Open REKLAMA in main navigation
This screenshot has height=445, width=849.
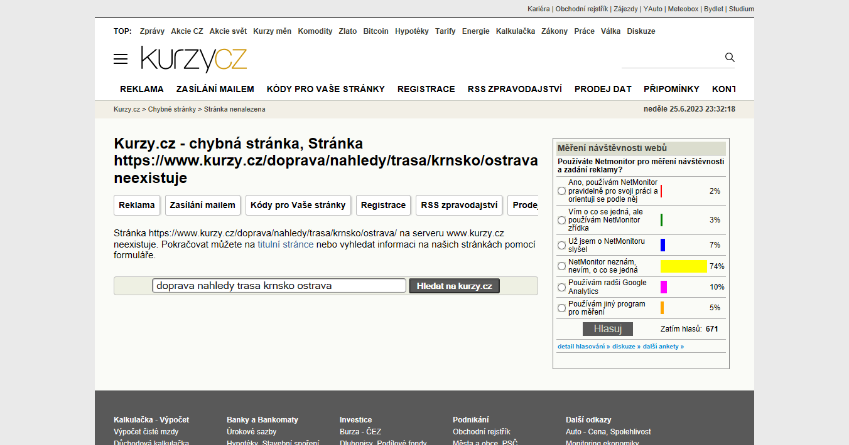142,89
